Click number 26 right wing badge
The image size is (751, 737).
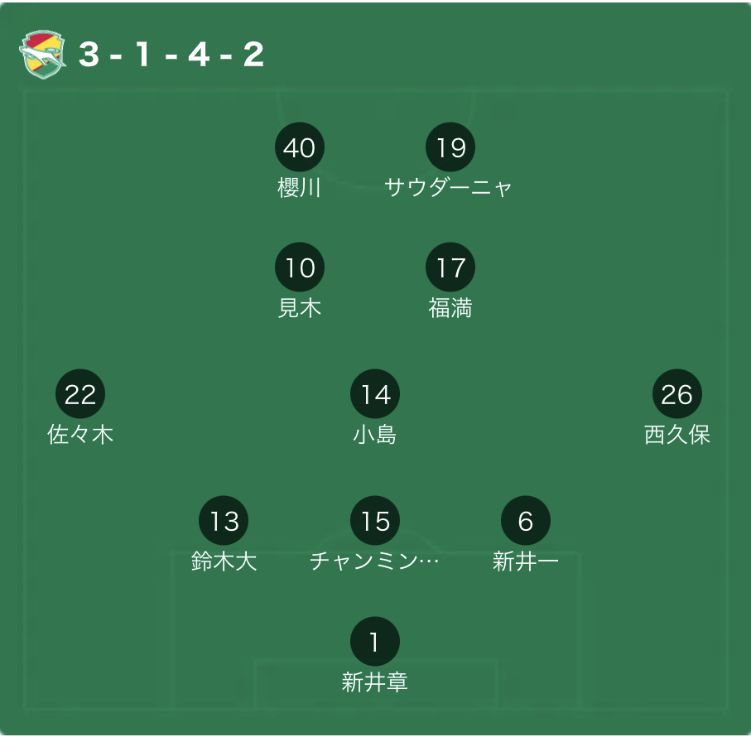click(x=677, y=394)
